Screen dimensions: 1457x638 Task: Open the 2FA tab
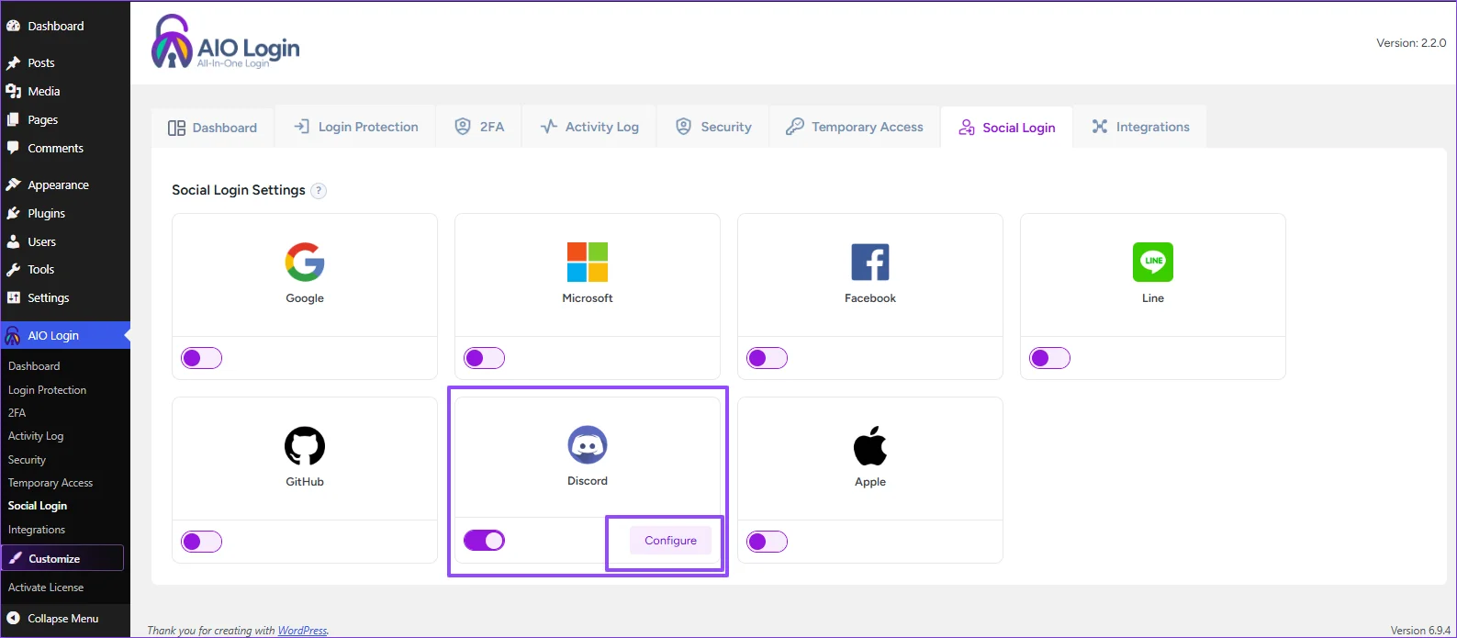pos(479,127)
